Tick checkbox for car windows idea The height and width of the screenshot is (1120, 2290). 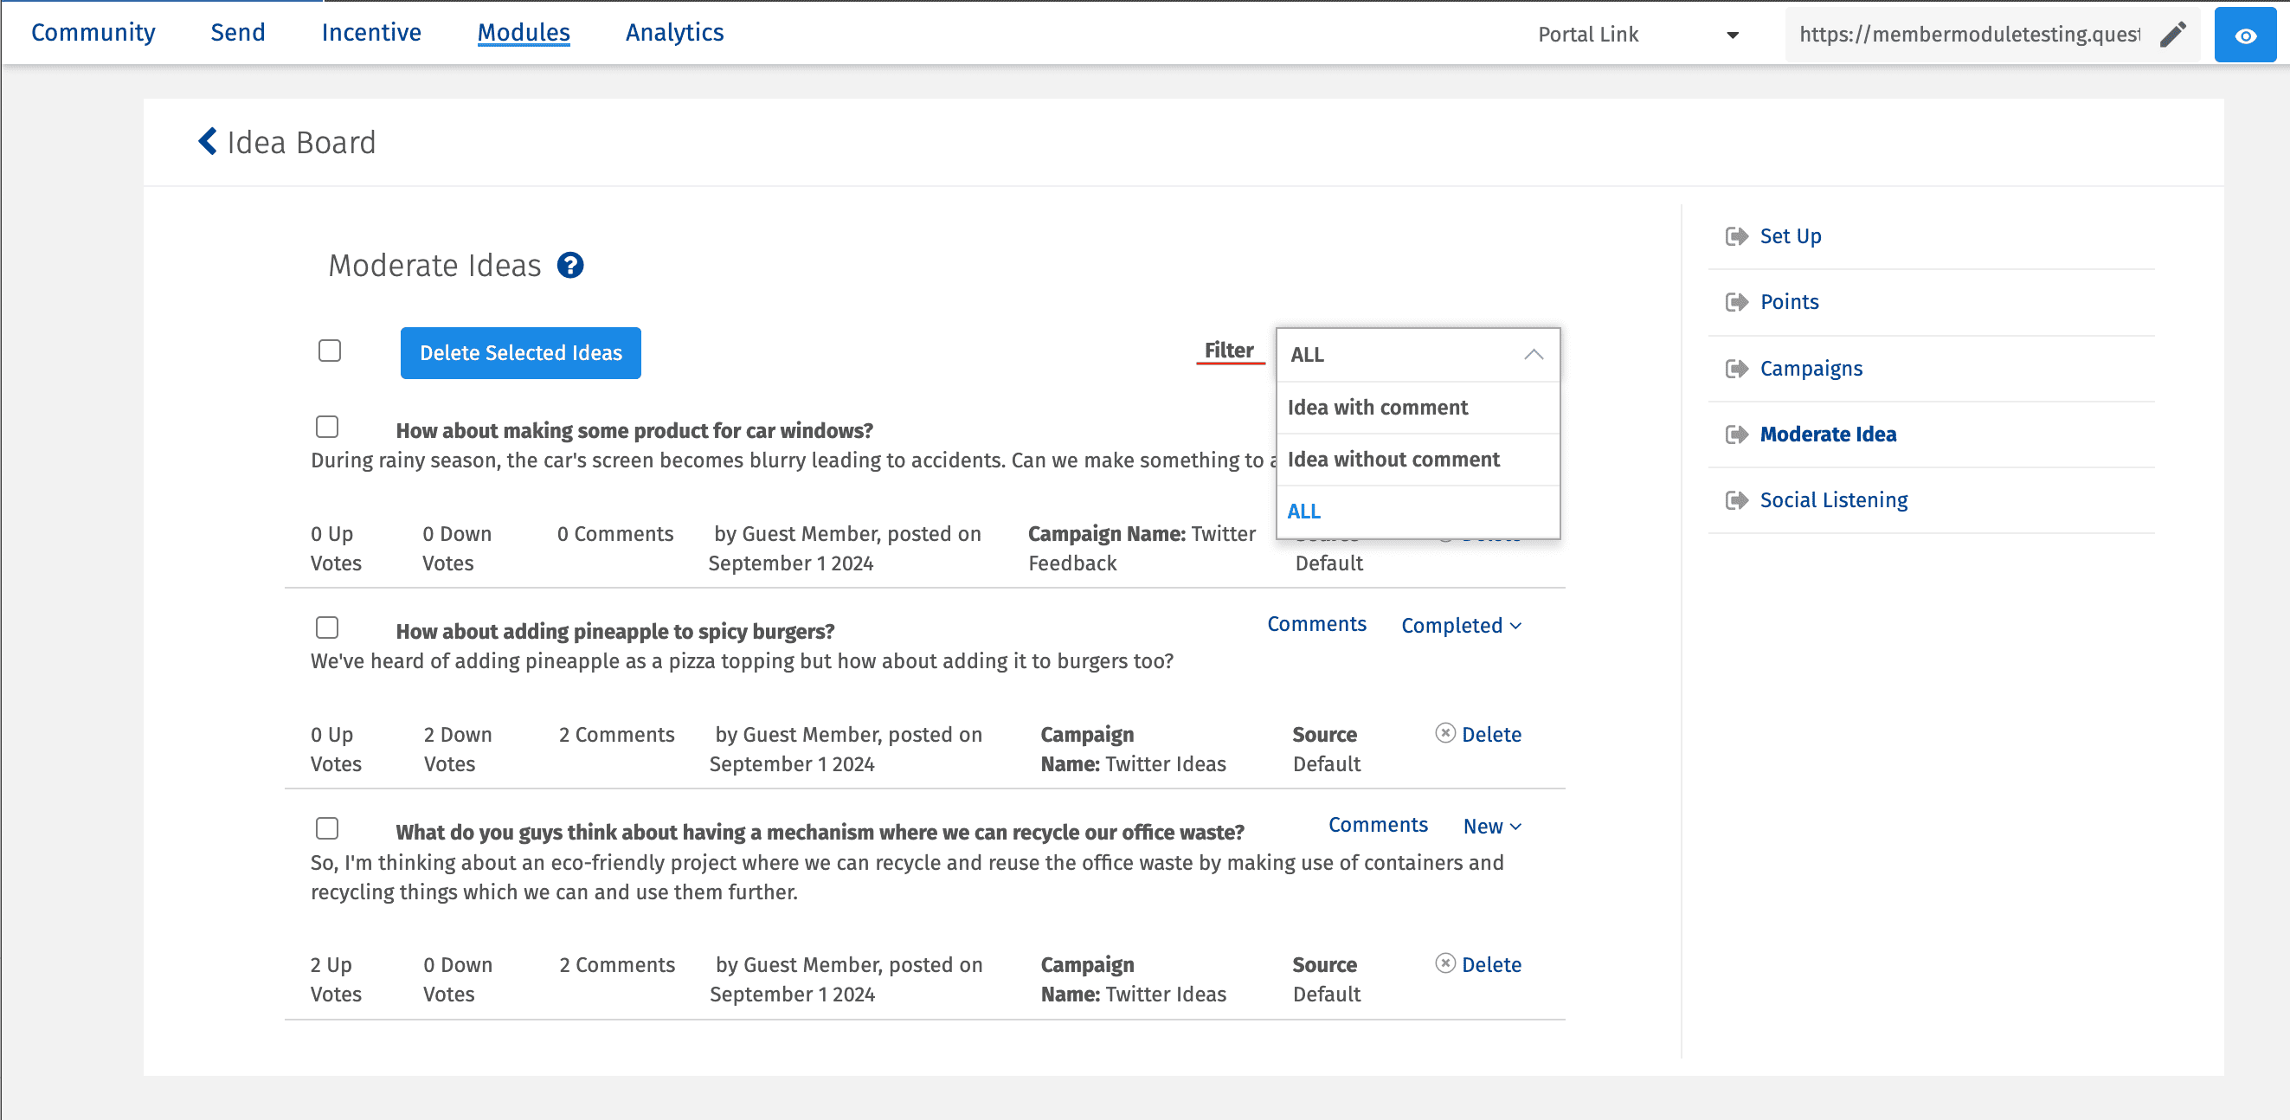(x=327, y=428)
